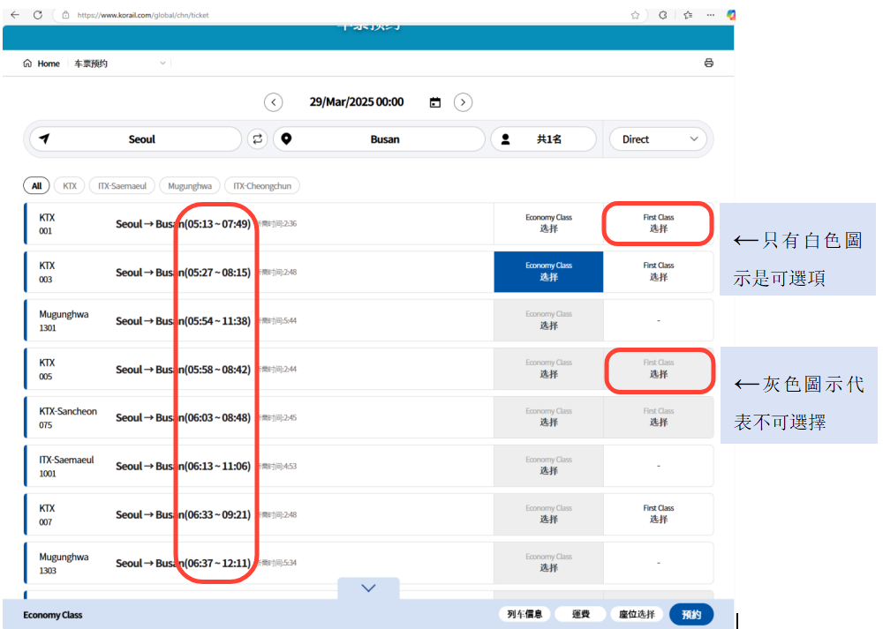
Task: Click the printer icon
Action: 708,64
